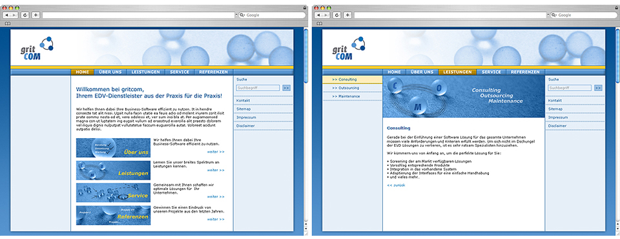The image size is (620, 239).
Task: Select >> Consulting in left submenu
Action: click(x=353, y=79)
